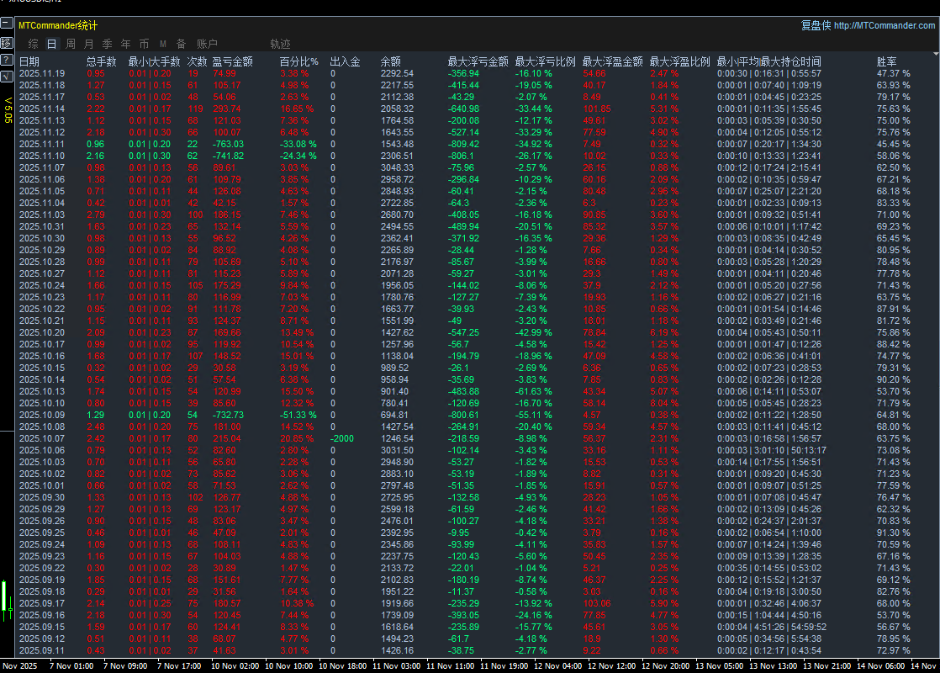Switch to the 年 yearly tab
Image resolution: width=940 pixels, height=673 pixels.
(126, 44)
